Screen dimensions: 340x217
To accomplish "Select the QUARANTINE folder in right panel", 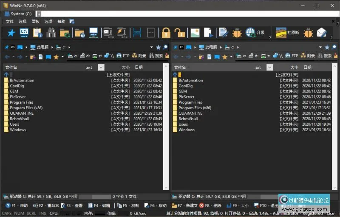I will 190,113.
